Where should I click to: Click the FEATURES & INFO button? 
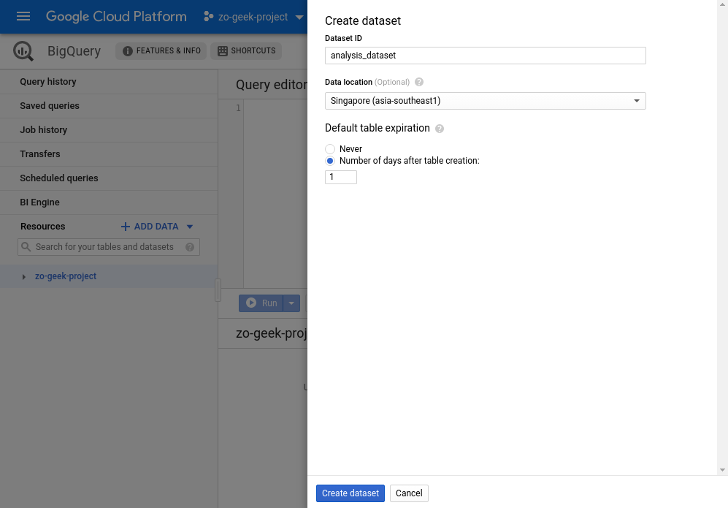[x=161, y=51]
